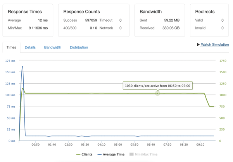Click the blue Average Time spike peak
This screenshot has width=233, height=162.
[x=22, y=66]
